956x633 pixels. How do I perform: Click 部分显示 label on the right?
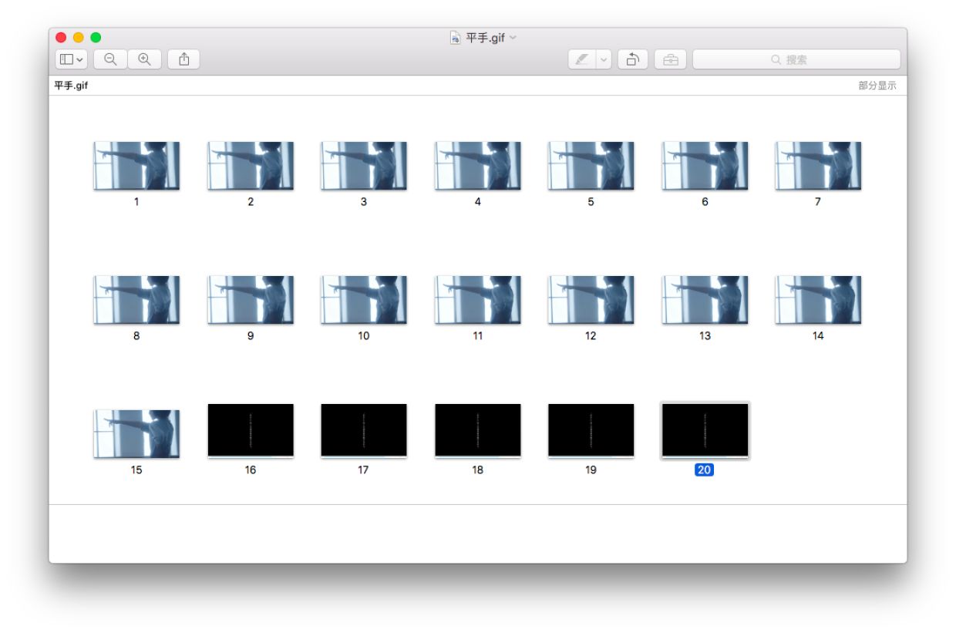[877, 86]
